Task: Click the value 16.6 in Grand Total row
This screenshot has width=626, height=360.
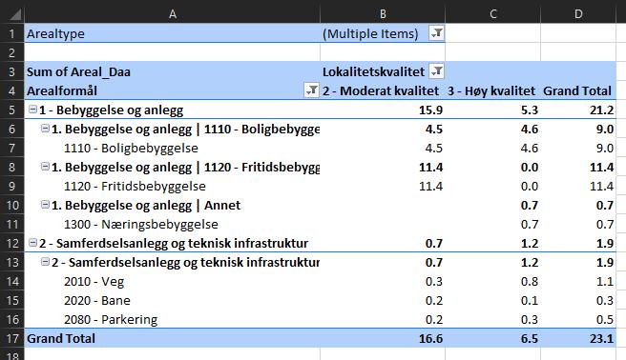Action: pyautogui.click(x=430, y=338)
